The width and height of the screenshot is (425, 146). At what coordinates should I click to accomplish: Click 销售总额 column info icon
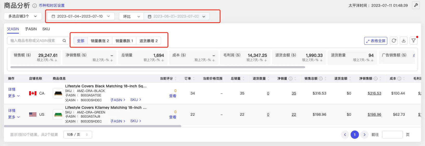click(x=321, y=79)
